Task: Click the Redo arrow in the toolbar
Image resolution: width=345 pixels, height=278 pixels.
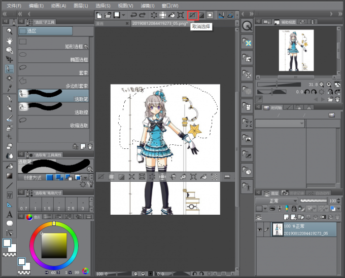Action: [143, 15]
